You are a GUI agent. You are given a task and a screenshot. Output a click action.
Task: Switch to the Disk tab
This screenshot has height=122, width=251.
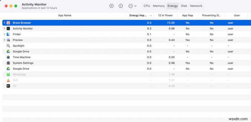pyautogui.click(x=184, y=6)
